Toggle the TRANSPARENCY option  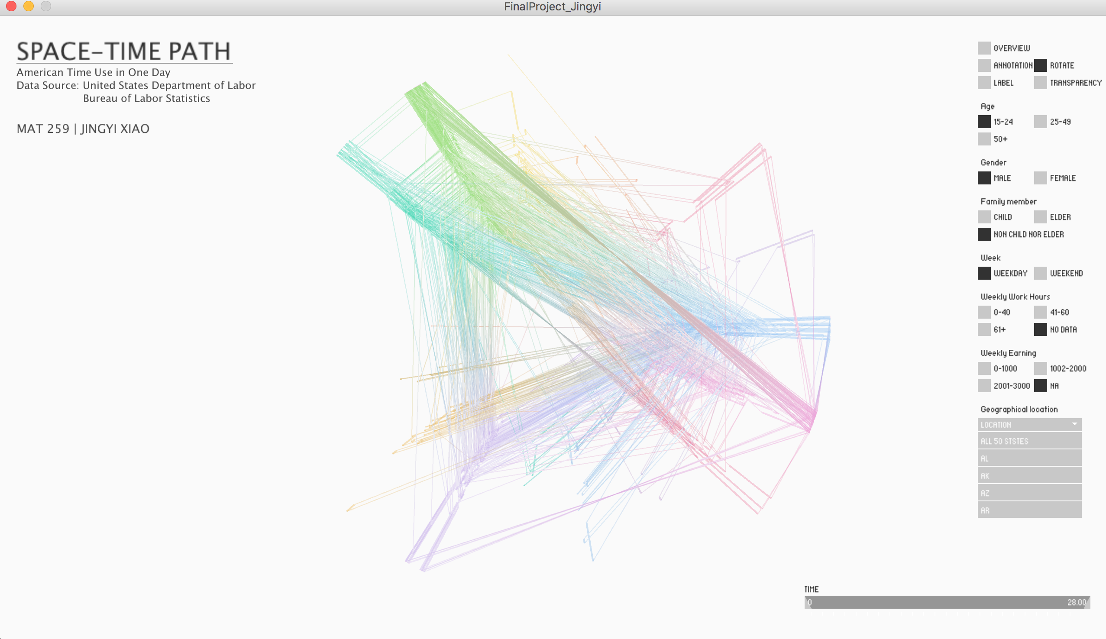click(1040, 83)
